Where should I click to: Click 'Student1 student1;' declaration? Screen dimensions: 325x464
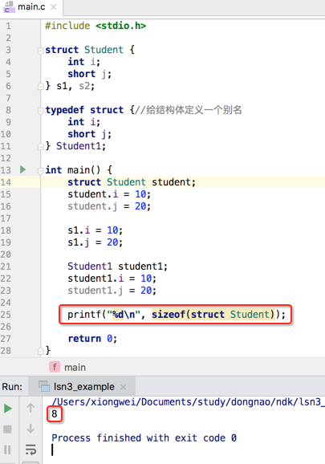pyautogui.click(x=117, y=267)
